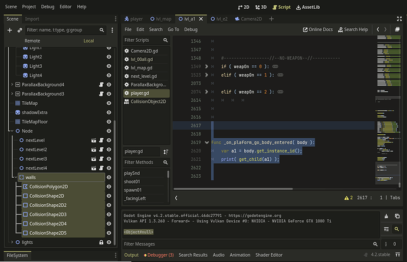Expand ParallaxBackground3 tree node
The width and height of the screenshot is (407, 262).
(12, 94)
